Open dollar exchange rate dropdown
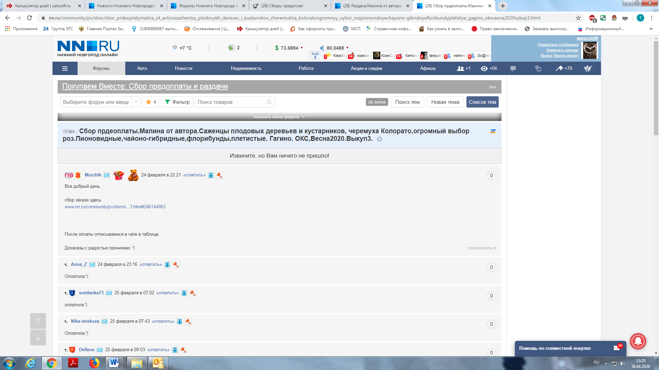 click(x=302, y=48)
